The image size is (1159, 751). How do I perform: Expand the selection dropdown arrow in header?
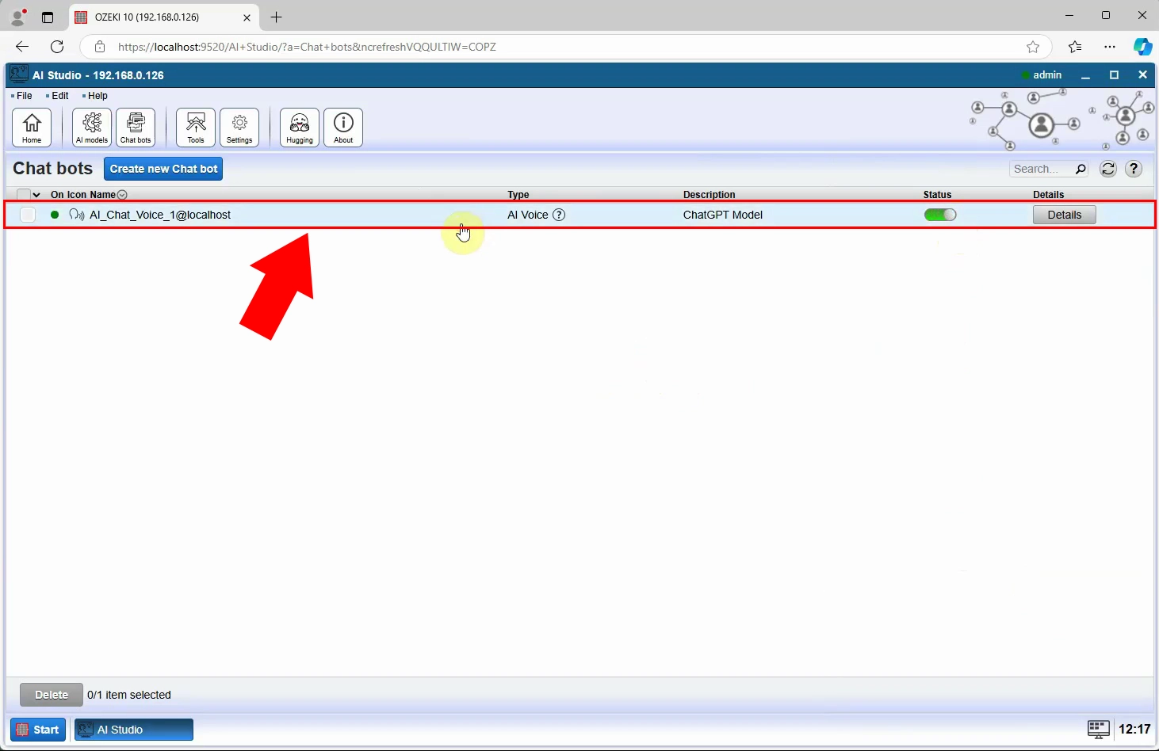click(x=36, y=194)
